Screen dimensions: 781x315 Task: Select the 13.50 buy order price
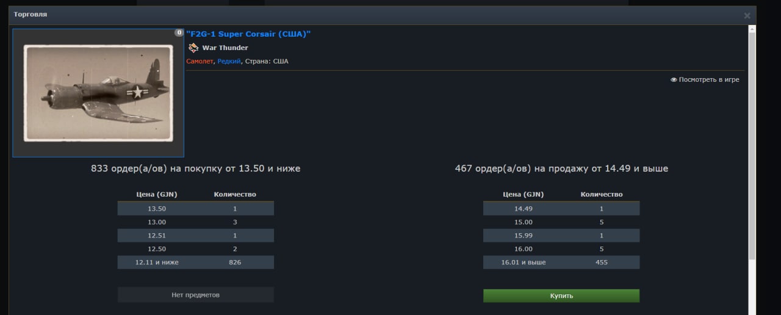click(x=156, y=209)
